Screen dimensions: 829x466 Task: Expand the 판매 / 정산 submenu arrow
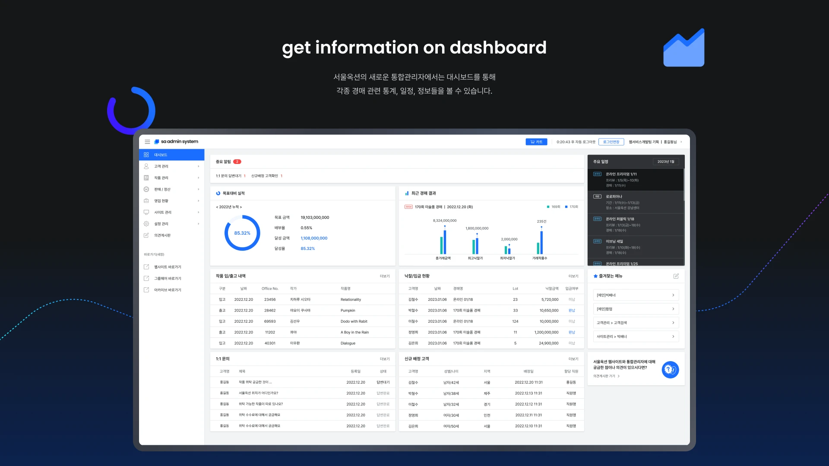(x=199, y=189)
